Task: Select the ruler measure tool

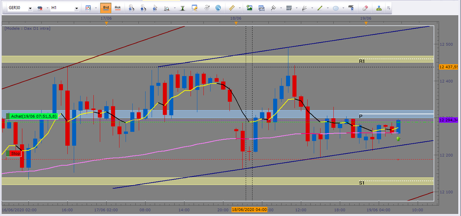Action: [x=232, y=8]
